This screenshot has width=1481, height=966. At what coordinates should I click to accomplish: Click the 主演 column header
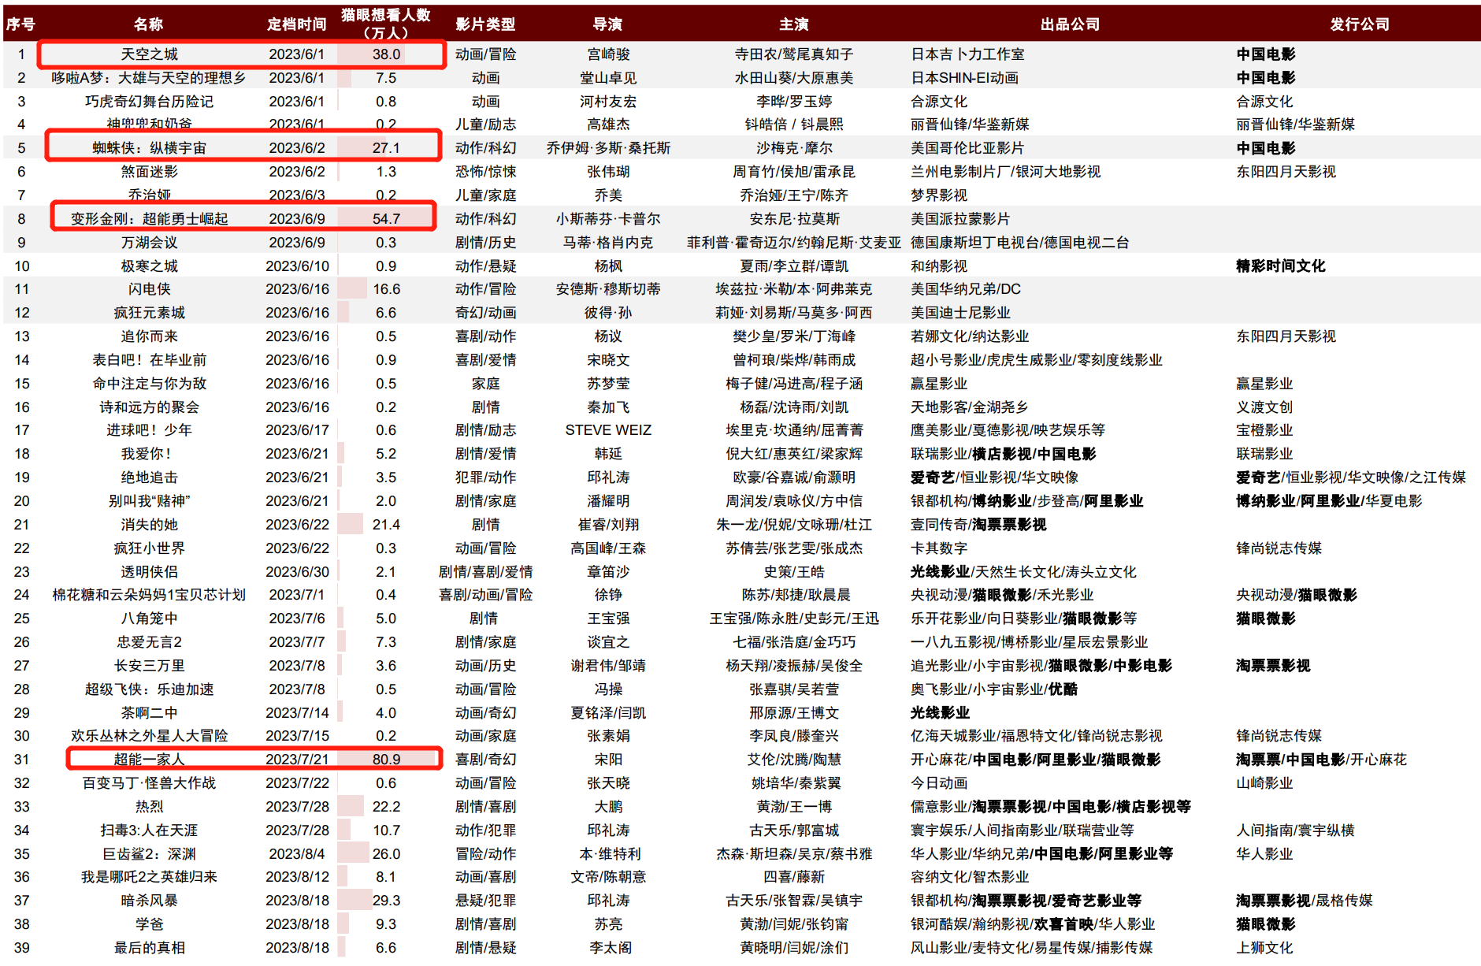click(794, 24)
